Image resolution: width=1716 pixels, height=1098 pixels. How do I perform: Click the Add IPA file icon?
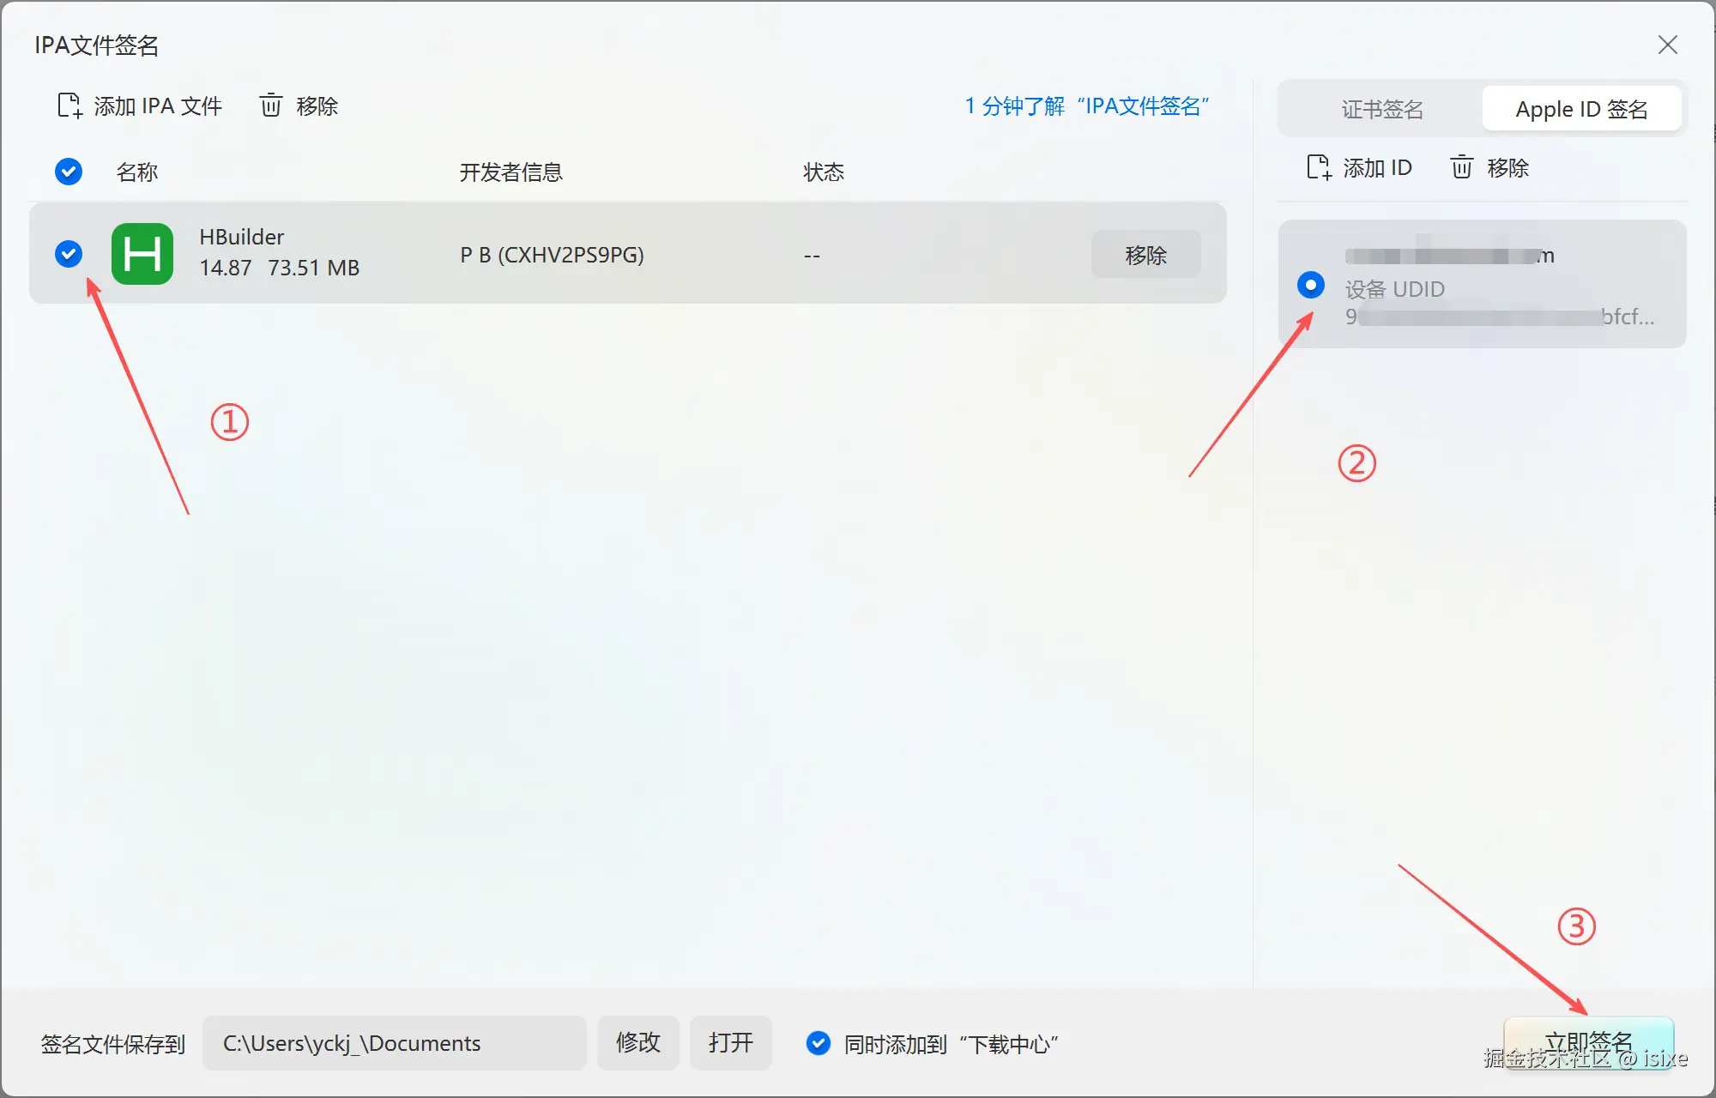69,106
